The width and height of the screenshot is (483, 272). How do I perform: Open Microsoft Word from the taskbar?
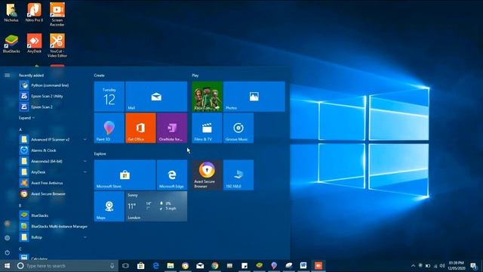pos(303,265)
